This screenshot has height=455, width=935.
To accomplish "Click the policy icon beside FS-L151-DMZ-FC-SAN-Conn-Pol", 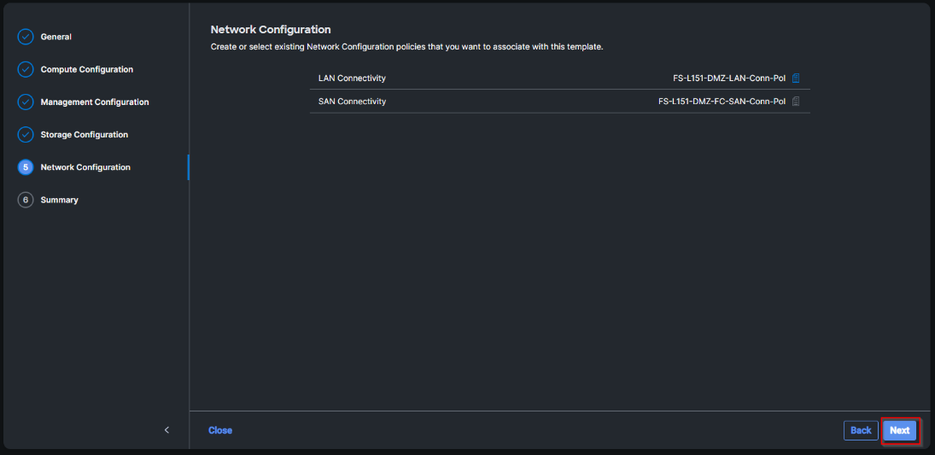I will (x=796, y=102).
